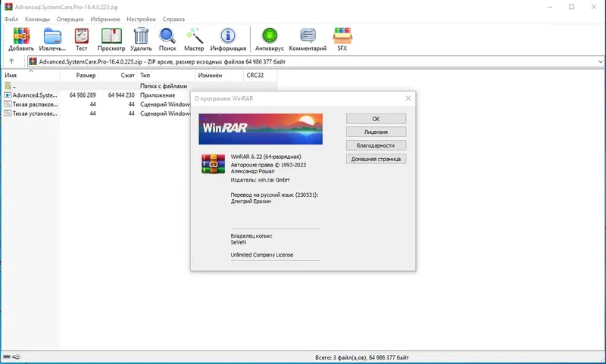Click the WinRAR title bar app icon
The width and height of the screenshot is (606, 364).
(x=8, y=7)
